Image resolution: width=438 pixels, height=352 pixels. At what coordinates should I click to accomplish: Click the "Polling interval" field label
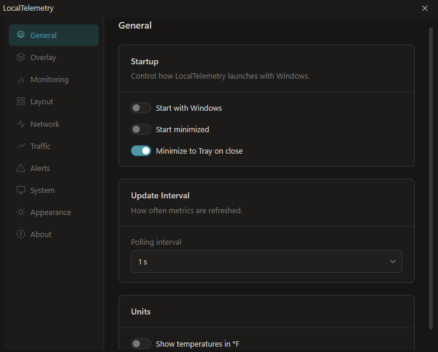click(x=156, y=242)
